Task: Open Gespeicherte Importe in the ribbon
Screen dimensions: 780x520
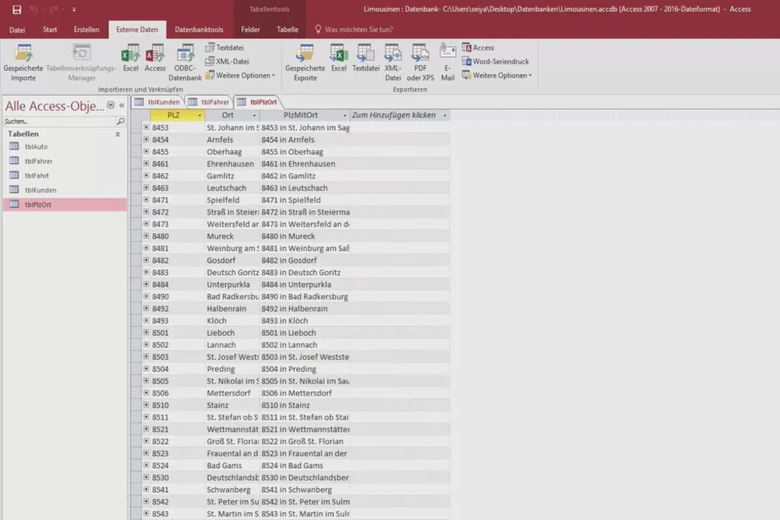Action: (x=23, y=62)
